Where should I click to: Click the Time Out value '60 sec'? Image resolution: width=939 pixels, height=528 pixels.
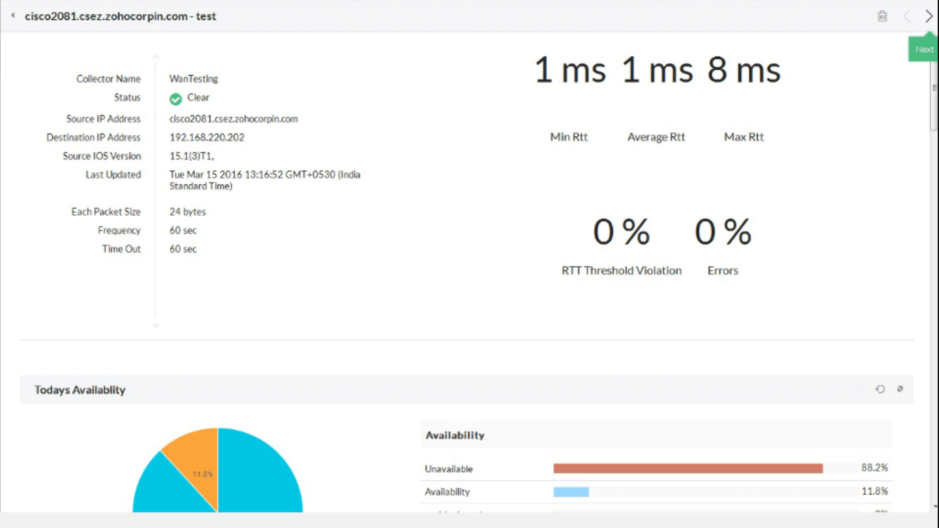click(183, 249)
